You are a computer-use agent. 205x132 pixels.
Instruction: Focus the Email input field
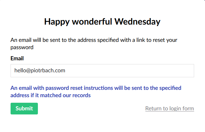[102, 71]
